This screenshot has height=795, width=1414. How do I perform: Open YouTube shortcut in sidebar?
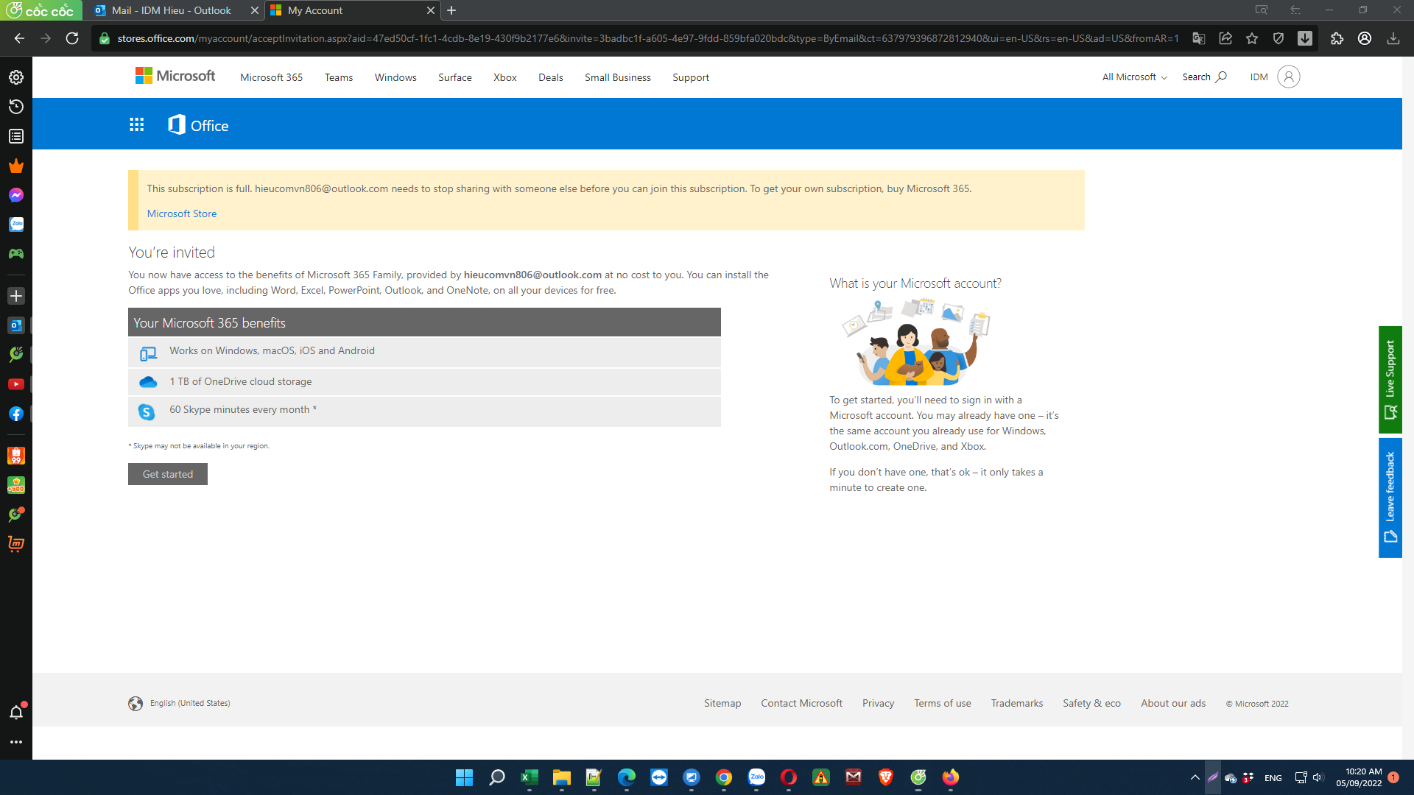click(16, 384)
